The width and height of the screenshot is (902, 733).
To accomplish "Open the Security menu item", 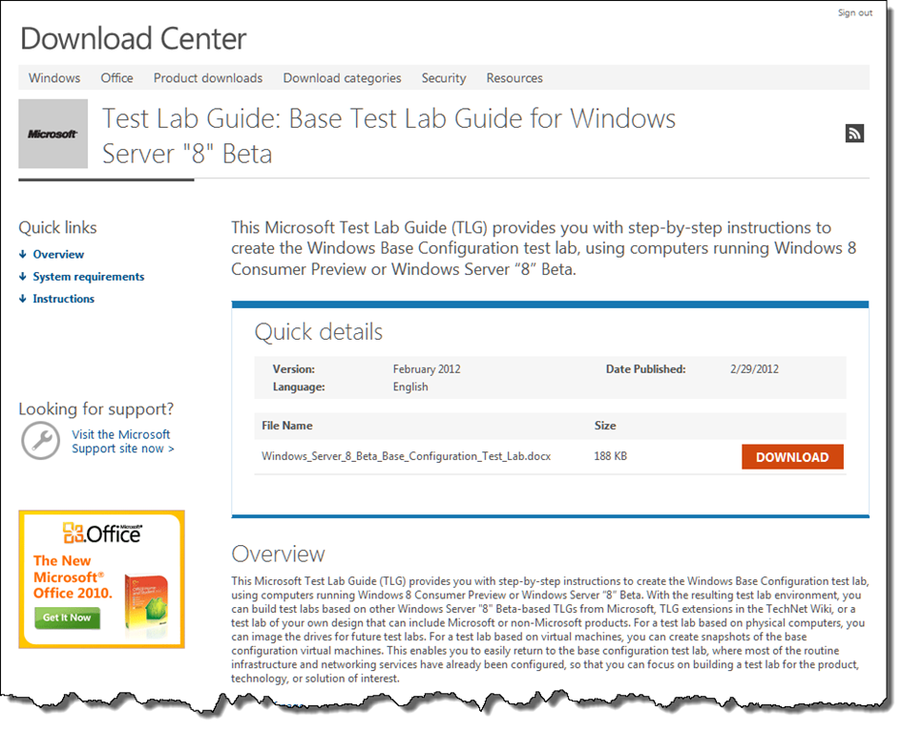I will (444, 78).
